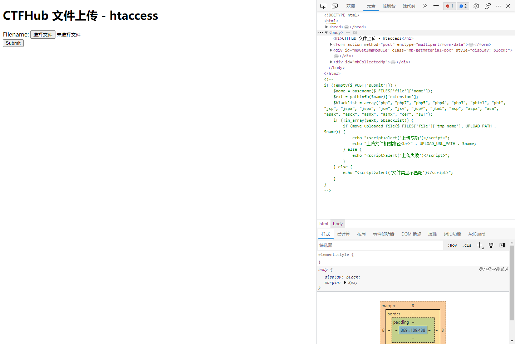Click the styles pane scrollbar thumb
The height and width of the screenshot is (344, 515).
(x=512, y=283)
